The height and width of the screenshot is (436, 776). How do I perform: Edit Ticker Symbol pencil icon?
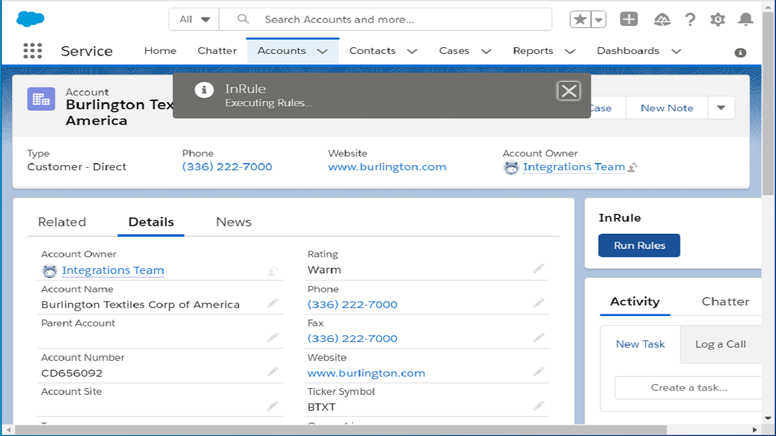pos(539,405)
